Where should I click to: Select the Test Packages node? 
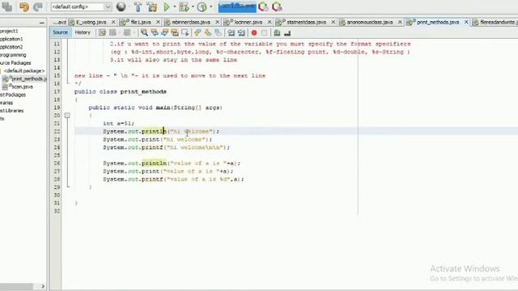[x=13, y=95]
